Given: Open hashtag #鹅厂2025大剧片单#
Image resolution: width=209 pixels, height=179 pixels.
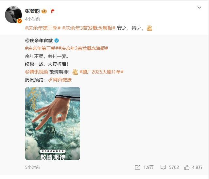Looking at the screenshot, I should pyautogui.click(x=102, y=72).
